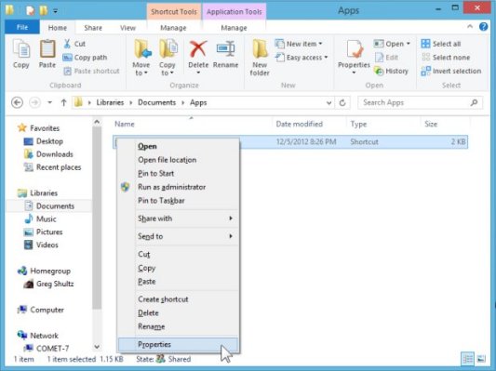Go forward with the Forward arrow
This screenshot has width=496, height=371.
click(x=34, y=102)
